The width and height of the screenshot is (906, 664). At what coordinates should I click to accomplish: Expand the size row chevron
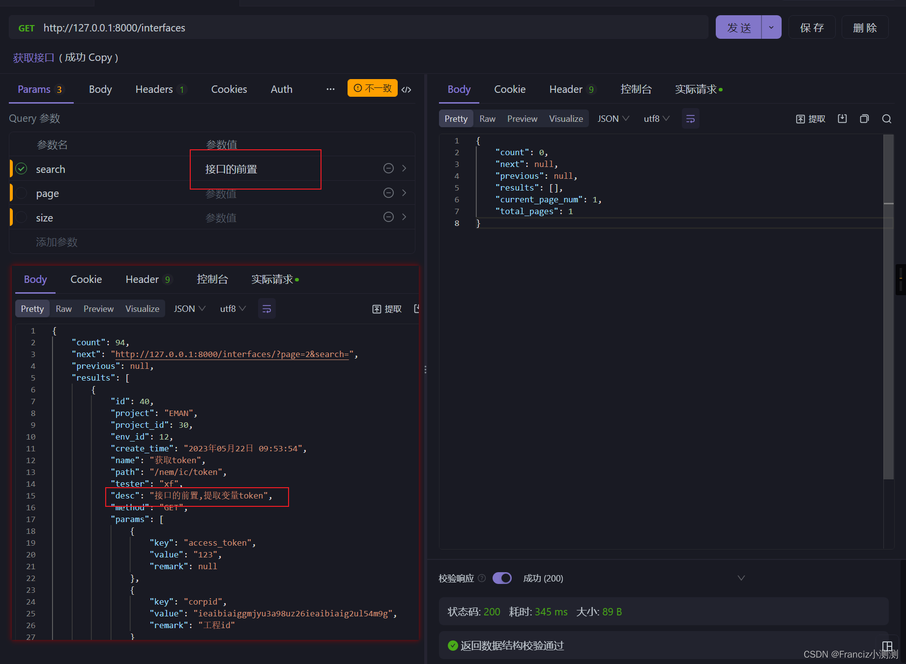click(x=404, y=217)
